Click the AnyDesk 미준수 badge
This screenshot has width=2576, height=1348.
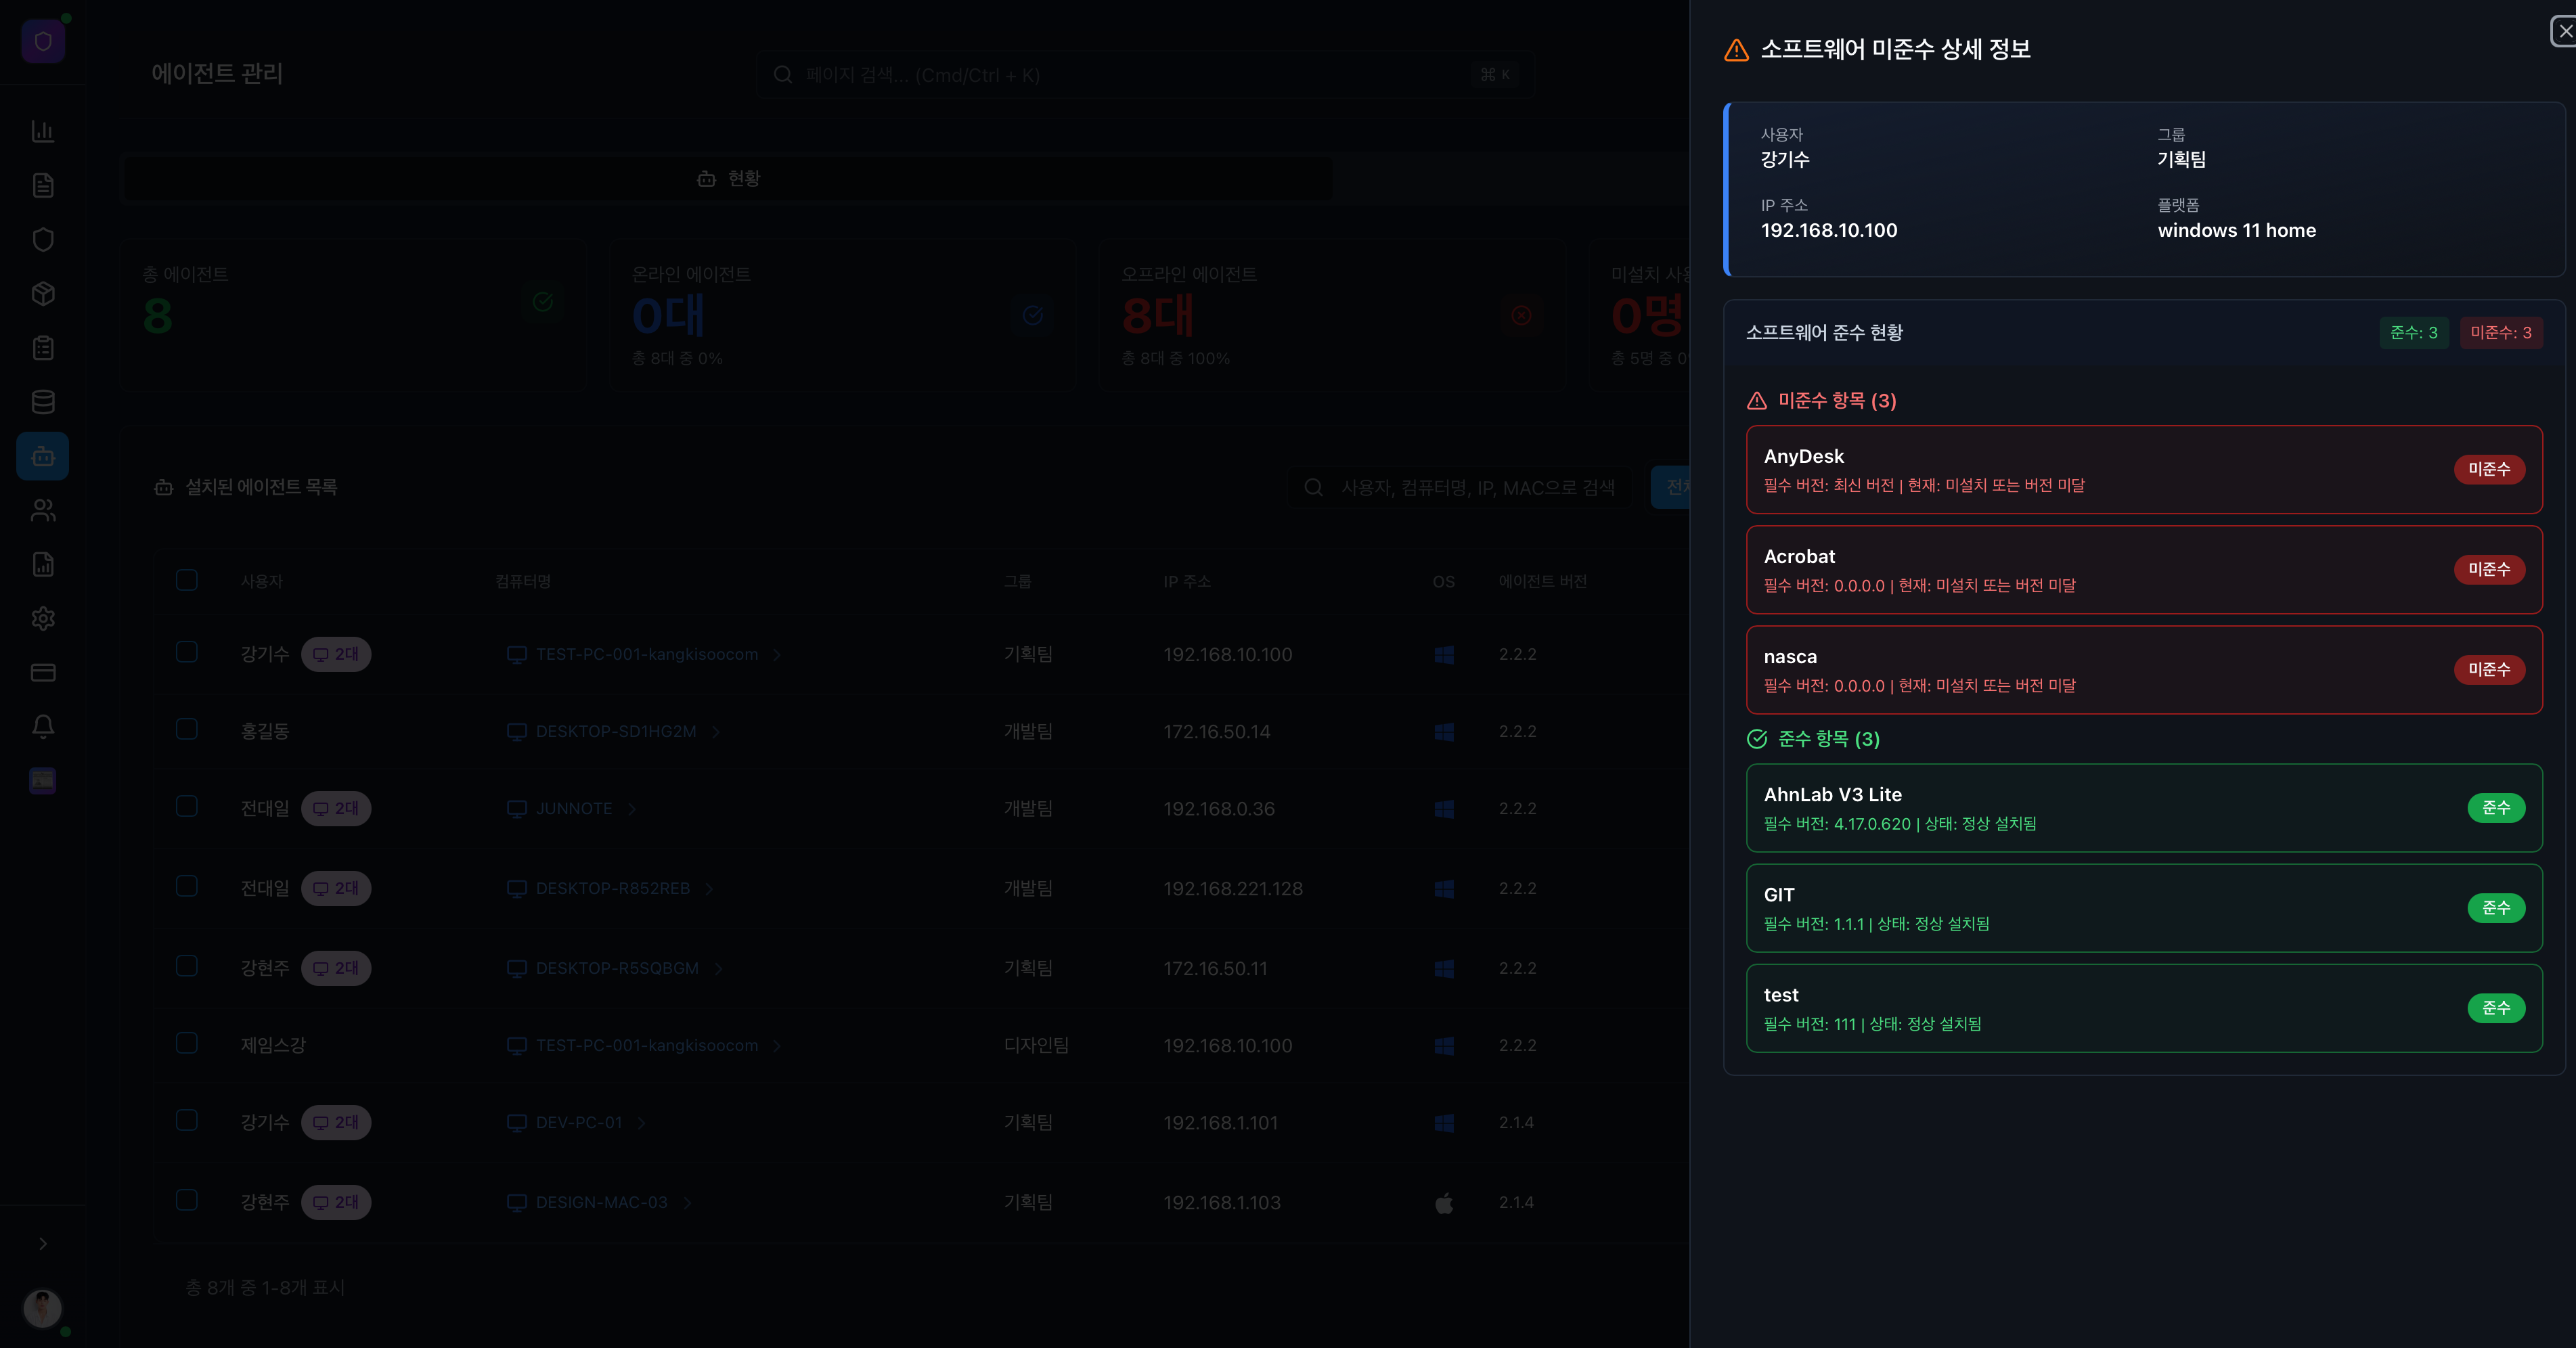click(2489, 469)
